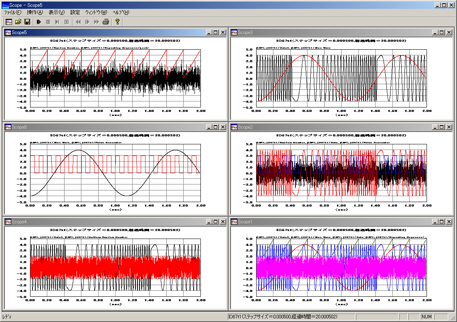Screen dimensions: 457x322
Task: Expand the 設定 menu
Action: (x=75, y=12)
